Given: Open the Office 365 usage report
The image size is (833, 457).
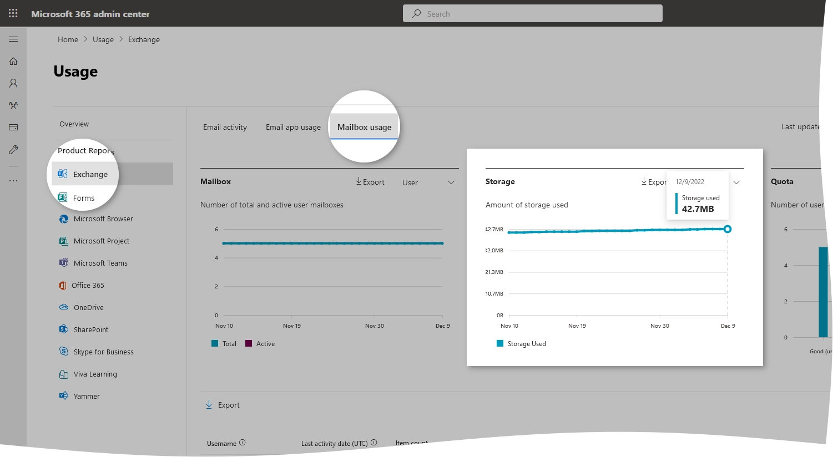Looking at the screenshot, I should [x=88, y=285].
